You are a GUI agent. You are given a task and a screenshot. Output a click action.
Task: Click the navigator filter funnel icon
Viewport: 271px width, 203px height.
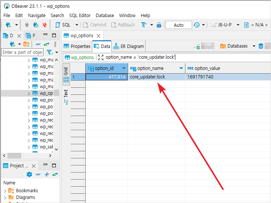pos(50,52)
